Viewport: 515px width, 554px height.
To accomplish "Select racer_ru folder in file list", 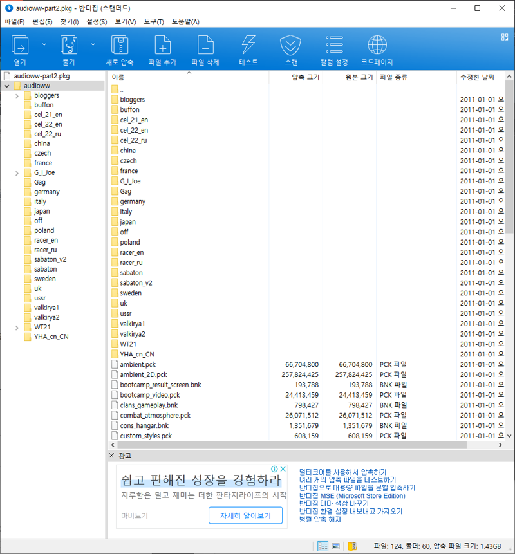I will point(131,263).
